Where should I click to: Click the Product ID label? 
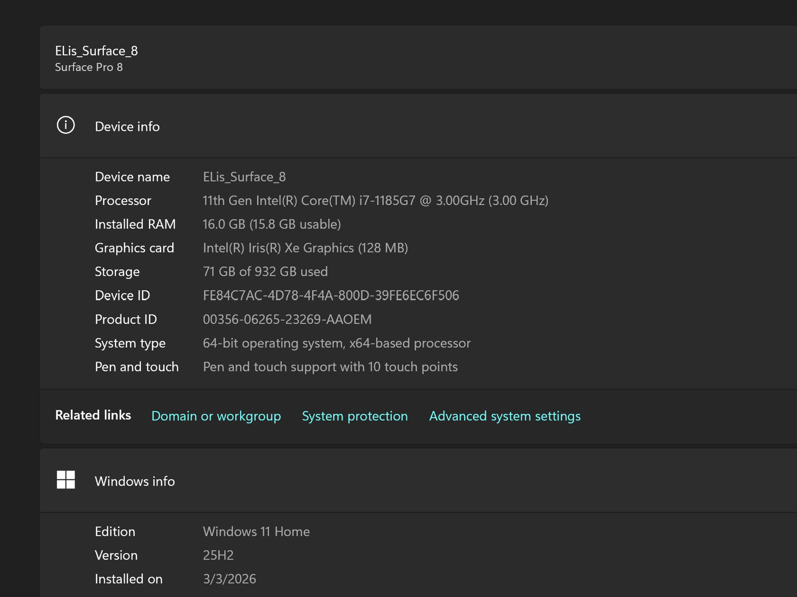[126, 319]
